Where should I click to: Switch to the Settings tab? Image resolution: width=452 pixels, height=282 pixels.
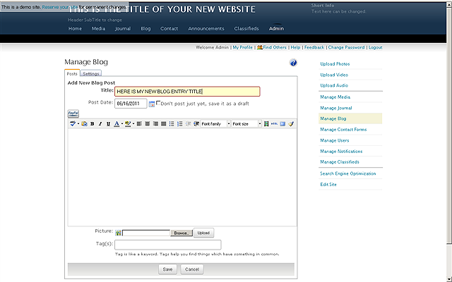(91, 73)
